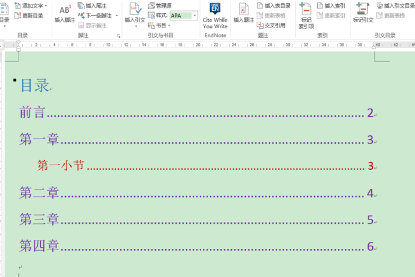Click 插入题注 insert caption
The image size is (415, 277).
(x=243, y=13)
